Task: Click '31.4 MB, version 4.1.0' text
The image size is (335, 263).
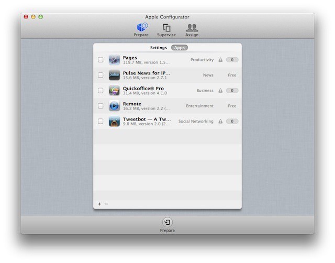Action: (x=145, y=93)
